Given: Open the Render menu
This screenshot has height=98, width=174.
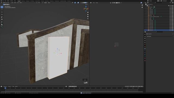Looking at the screenshot, I should (8, 1).
